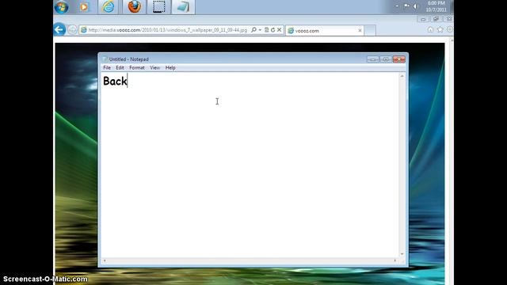This screenshot has width=507, height=285.
Task: Restore the Internet Explorer window
Action: click(x=436, y=19)
